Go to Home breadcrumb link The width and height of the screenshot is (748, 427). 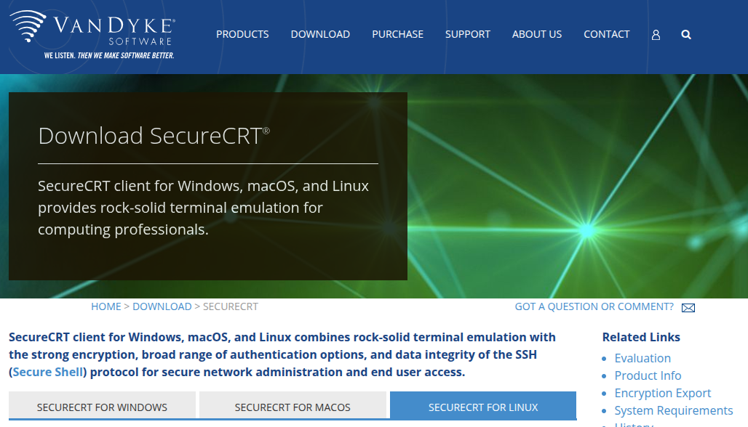click(106, 306)
